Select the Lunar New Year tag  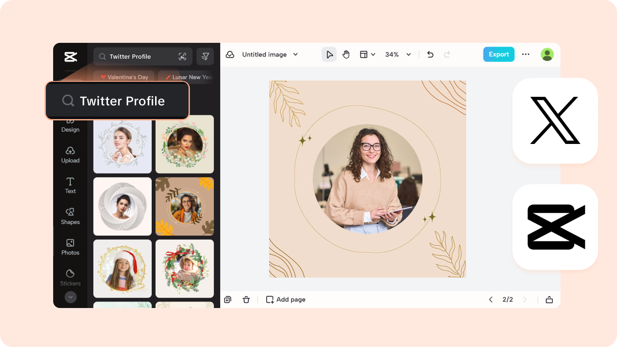186,77
